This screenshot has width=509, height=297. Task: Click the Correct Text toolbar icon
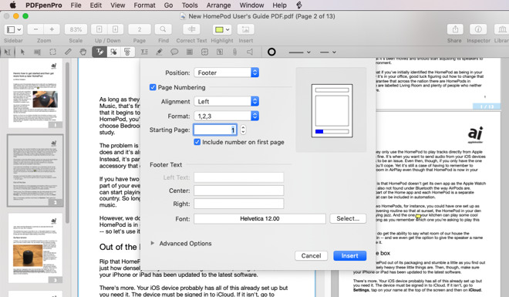click(191, 29)
